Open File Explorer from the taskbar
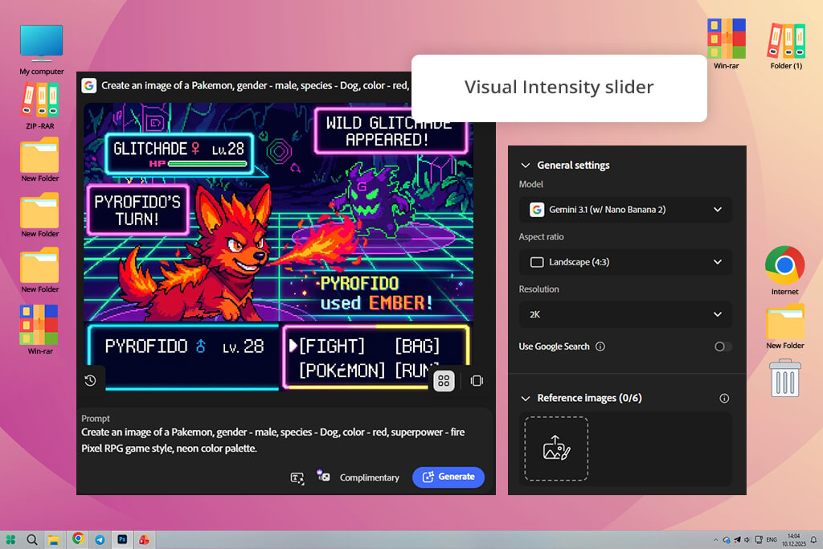This screenshot has height=549, width=823. pos(54,539)
